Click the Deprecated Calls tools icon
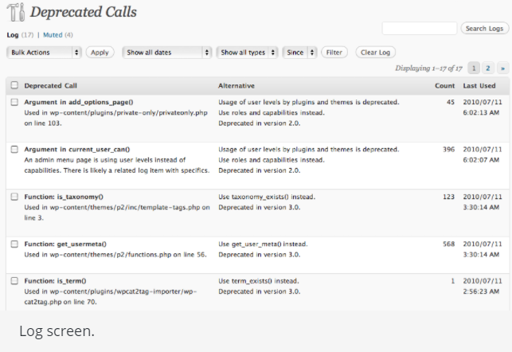 click(15, 13)
